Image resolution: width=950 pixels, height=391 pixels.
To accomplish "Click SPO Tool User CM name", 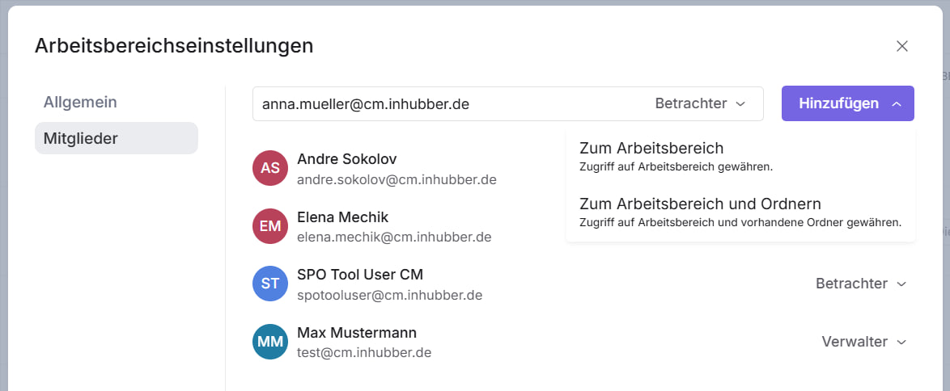I will [360, 275].
